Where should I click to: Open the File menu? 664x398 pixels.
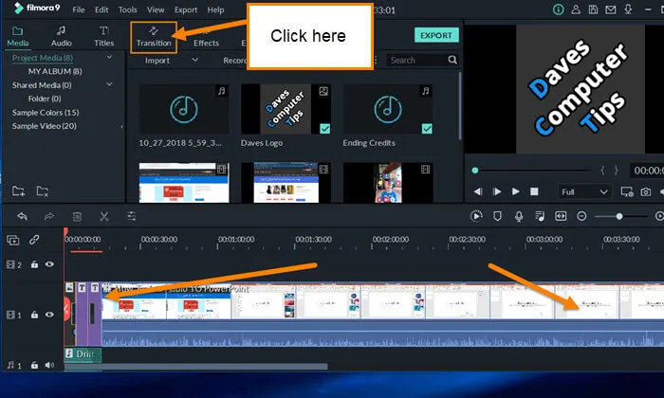tap(79, 9)
